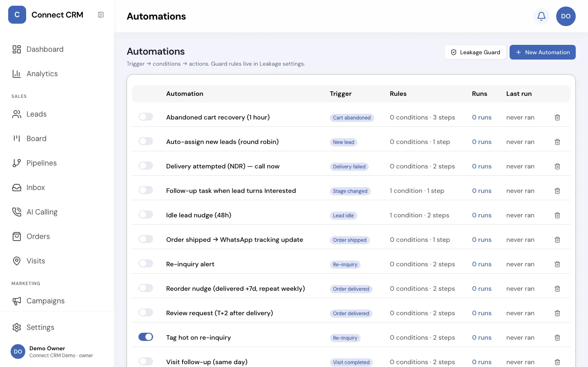588x367 pixels.
Task: Open Demo Owner profile in sidebar
Action: point(57,352)
